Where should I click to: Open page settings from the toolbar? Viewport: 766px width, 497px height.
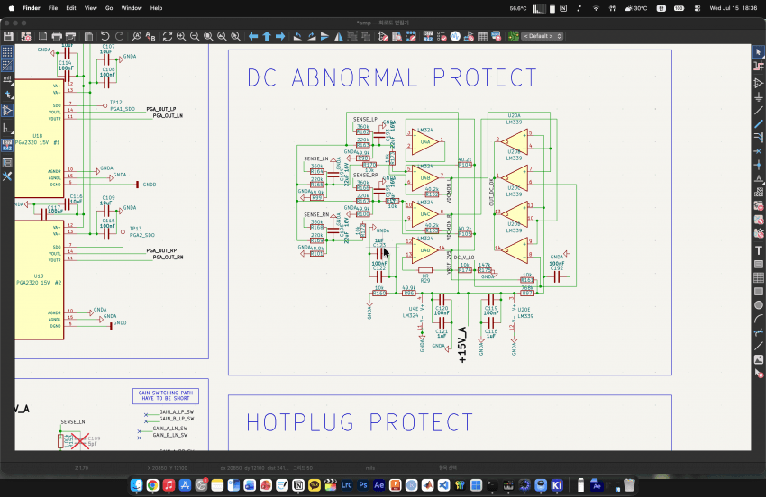pos(43,36)
